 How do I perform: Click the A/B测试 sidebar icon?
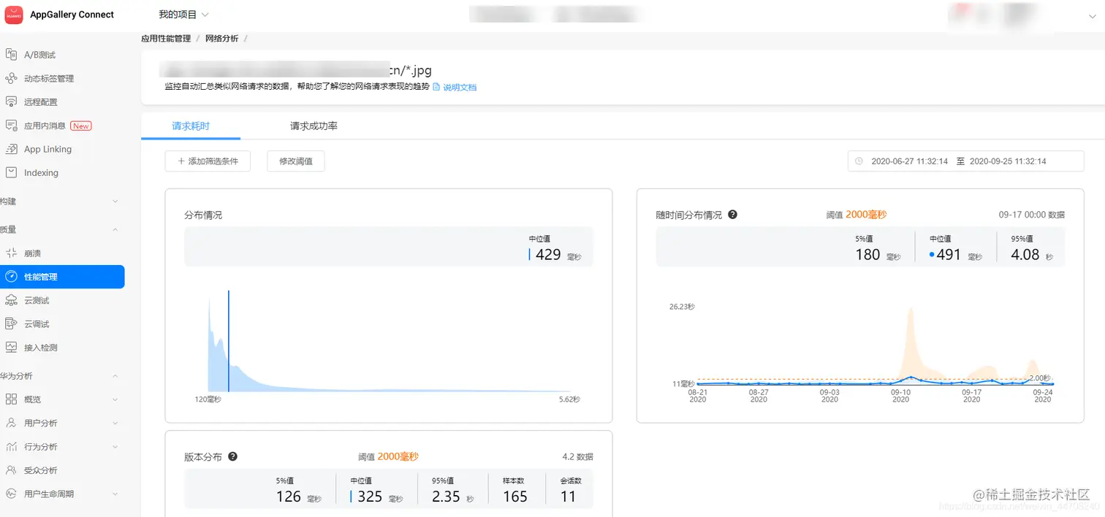(x=11, y=55)
